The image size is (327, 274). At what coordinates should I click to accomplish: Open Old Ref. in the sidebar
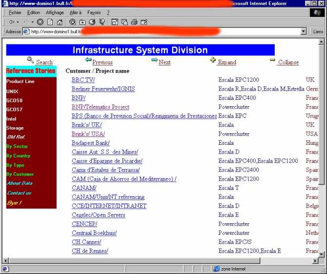click(16, 137)
